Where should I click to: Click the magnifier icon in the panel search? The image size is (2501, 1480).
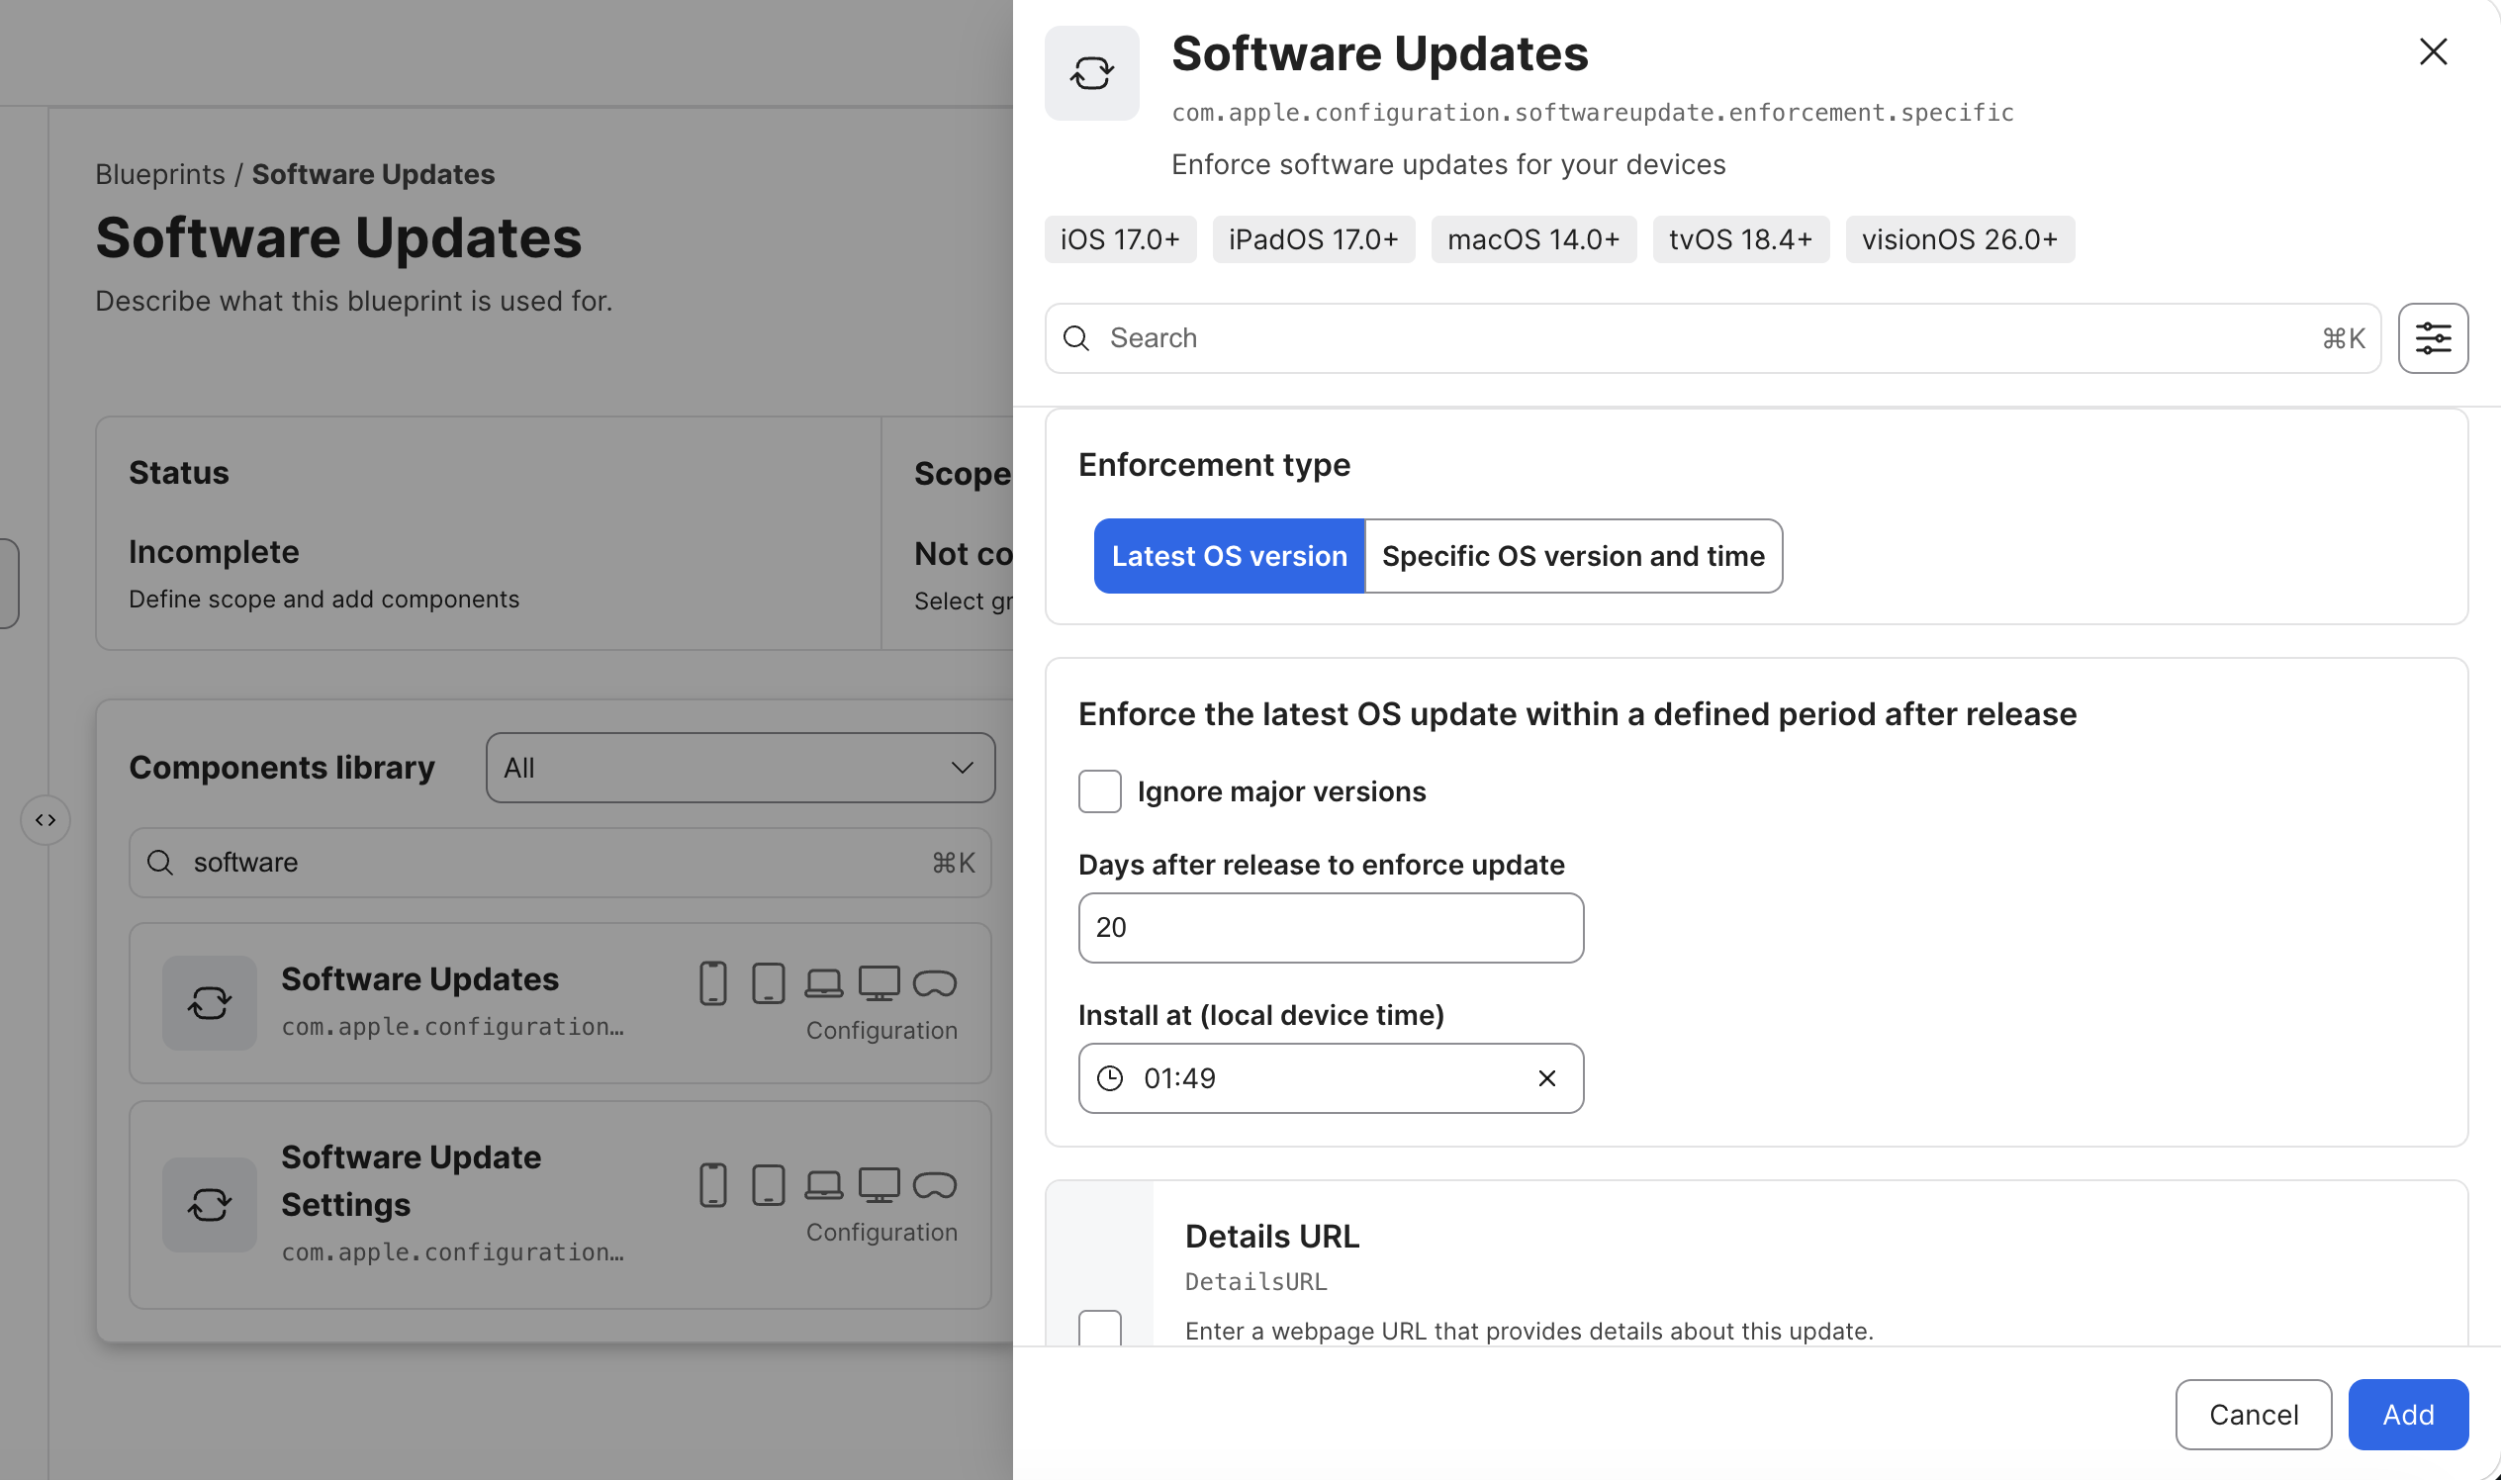pos(1076,338)
